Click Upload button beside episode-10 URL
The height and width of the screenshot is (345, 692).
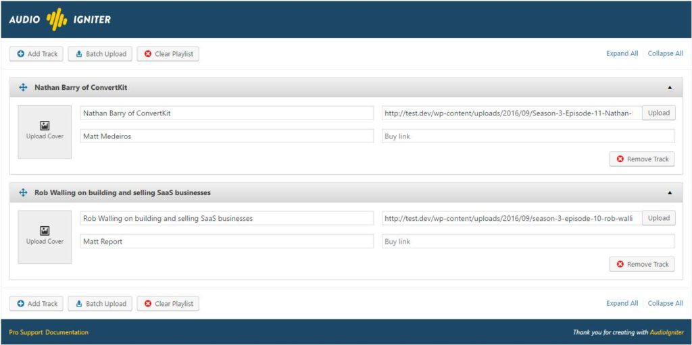pos(658,218)
